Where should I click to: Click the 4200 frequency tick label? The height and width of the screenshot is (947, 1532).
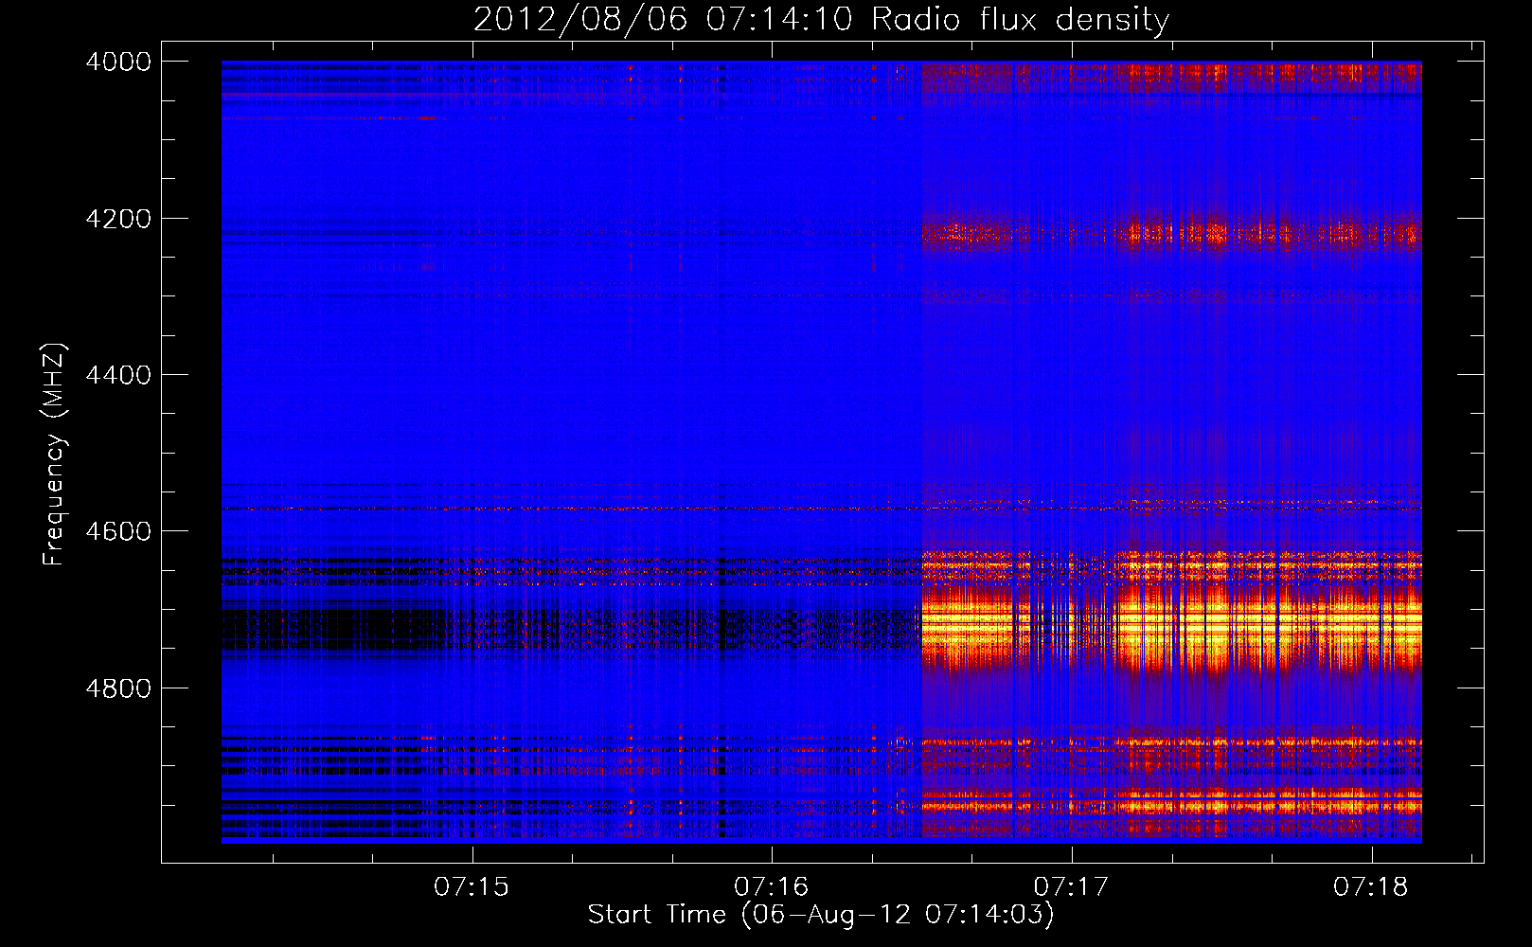[118, 219]
